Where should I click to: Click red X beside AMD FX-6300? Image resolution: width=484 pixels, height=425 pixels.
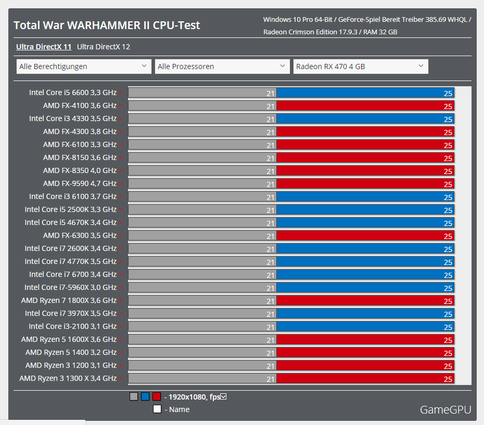point(121,235)
